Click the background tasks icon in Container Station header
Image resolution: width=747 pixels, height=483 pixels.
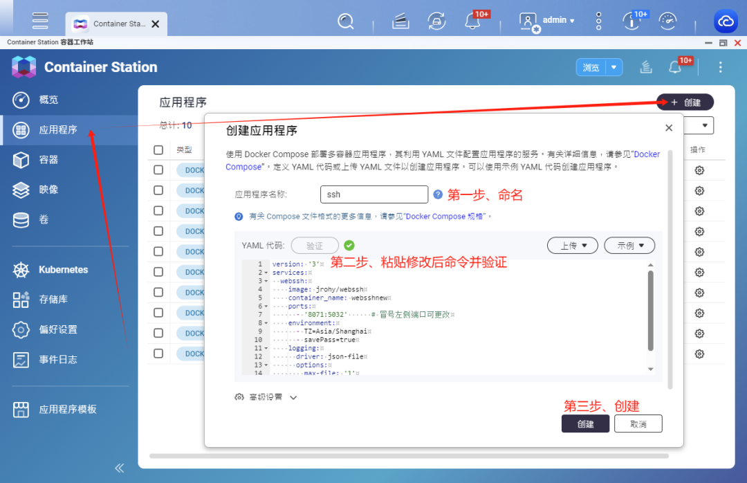(645, 66)
